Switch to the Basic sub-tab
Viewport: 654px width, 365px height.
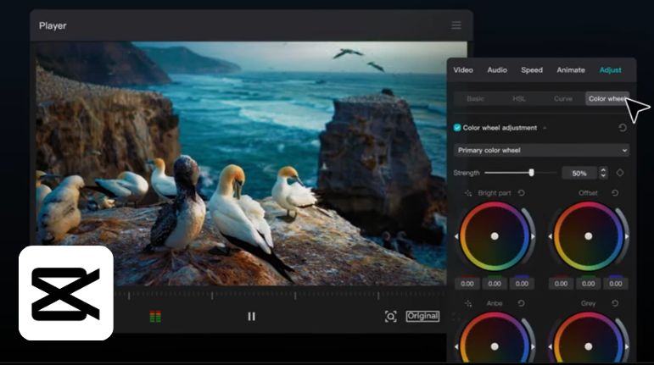point(476,98)
